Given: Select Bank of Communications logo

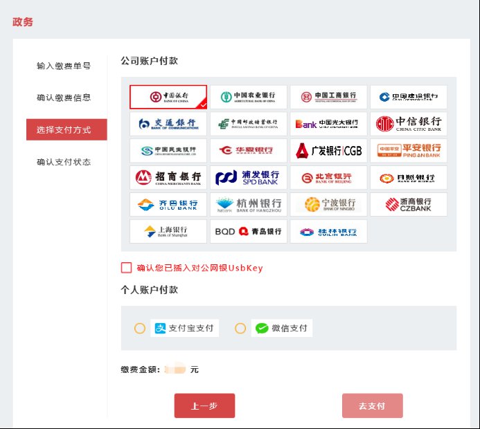Looking at the screenshot, I should coord(168,124).
